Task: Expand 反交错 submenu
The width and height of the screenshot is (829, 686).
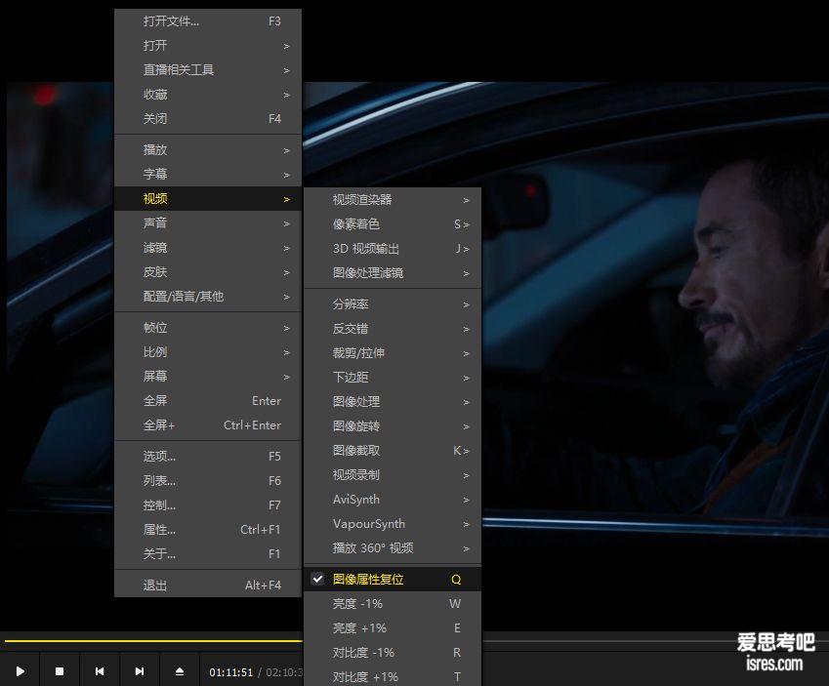Action: (393, 329)
